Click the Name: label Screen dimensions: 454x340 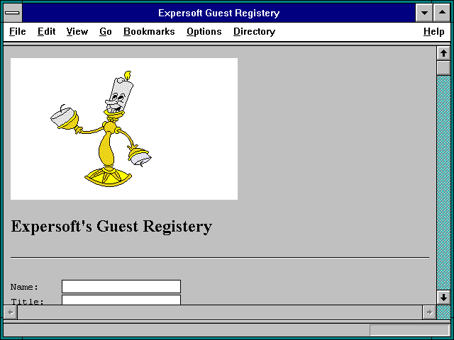[x=24, y=287]
